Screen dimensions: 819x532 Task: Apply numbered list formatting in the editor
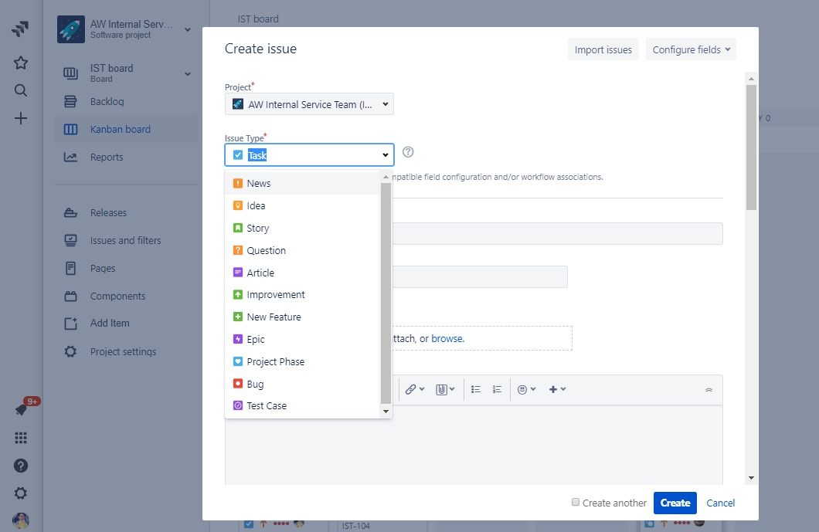click(x=497, y=388)
